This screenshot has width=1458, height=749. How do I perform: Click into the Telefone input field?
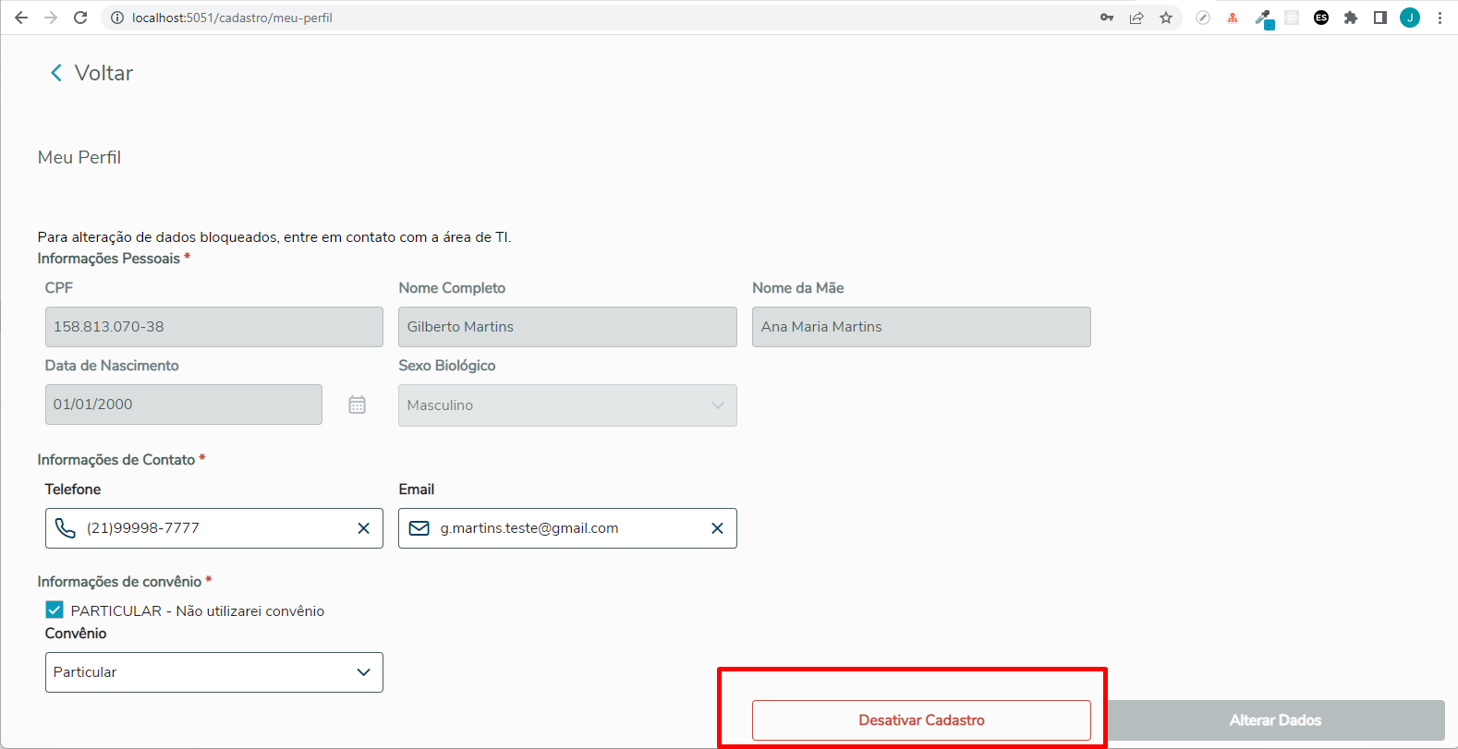coord(217,528)
